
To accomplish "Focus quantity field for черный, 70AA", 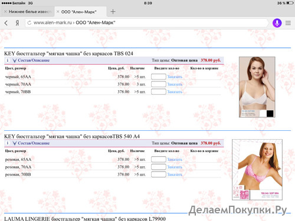I will click(x=159, y=84).
